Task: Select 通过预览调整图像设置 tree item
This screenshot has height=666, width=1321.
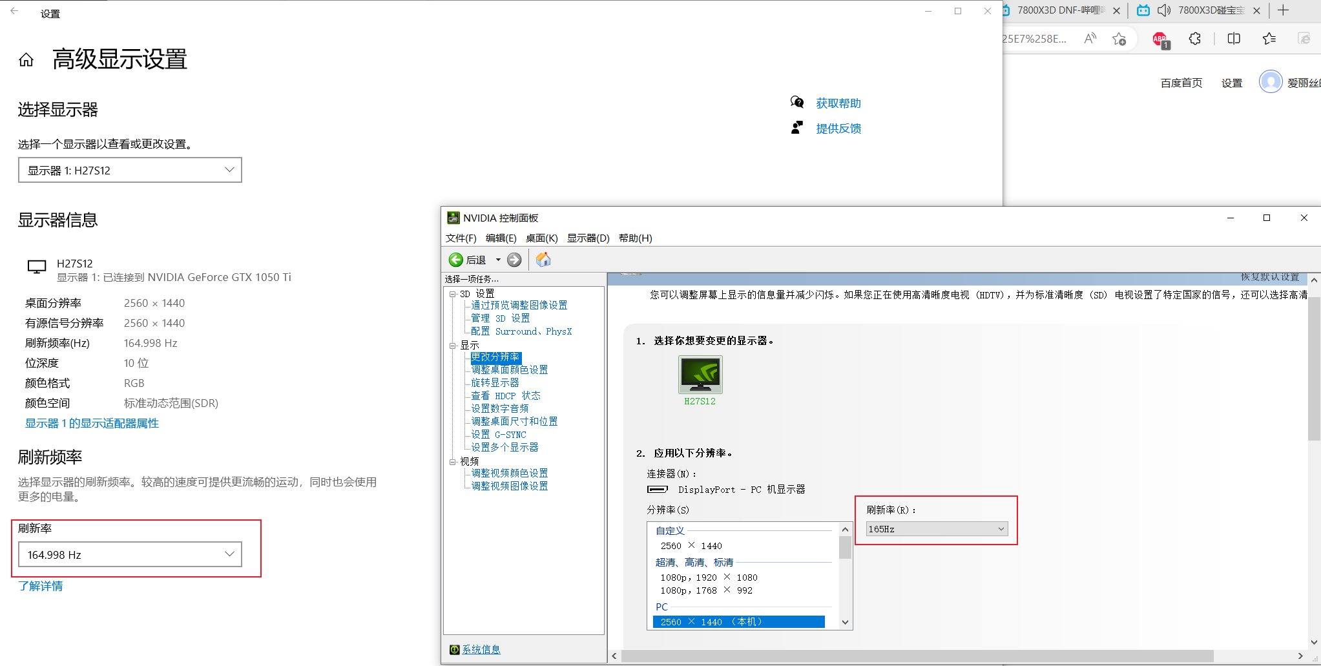Action: click(x=519, y=305)
